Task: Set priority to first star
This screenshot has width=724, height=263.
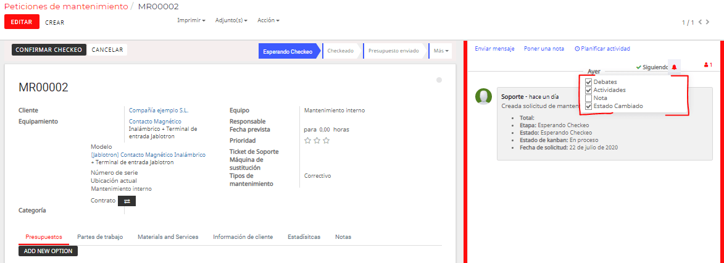Action: tap(308, 141)
